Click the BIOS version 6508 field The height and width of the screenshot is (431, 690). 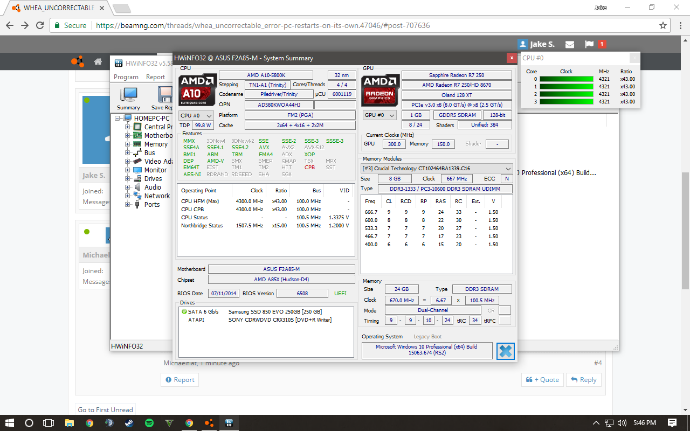click(302, 294)
